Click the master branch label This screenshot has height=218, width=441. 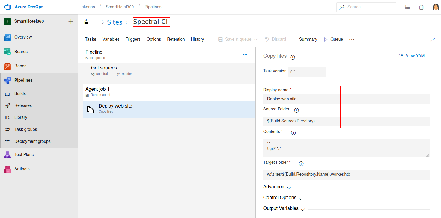(x=127, y=74)
